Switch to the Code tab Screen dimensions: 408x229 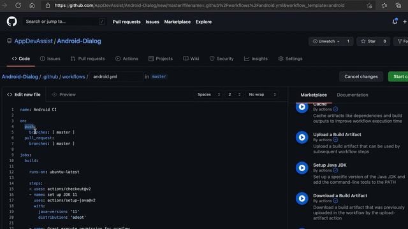21,59
